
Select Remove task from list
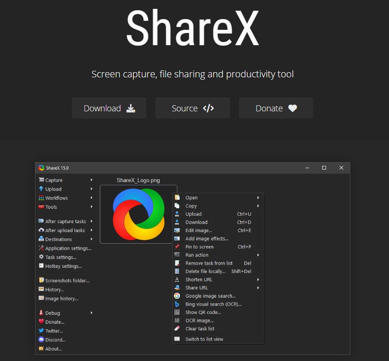click(217, 263)
